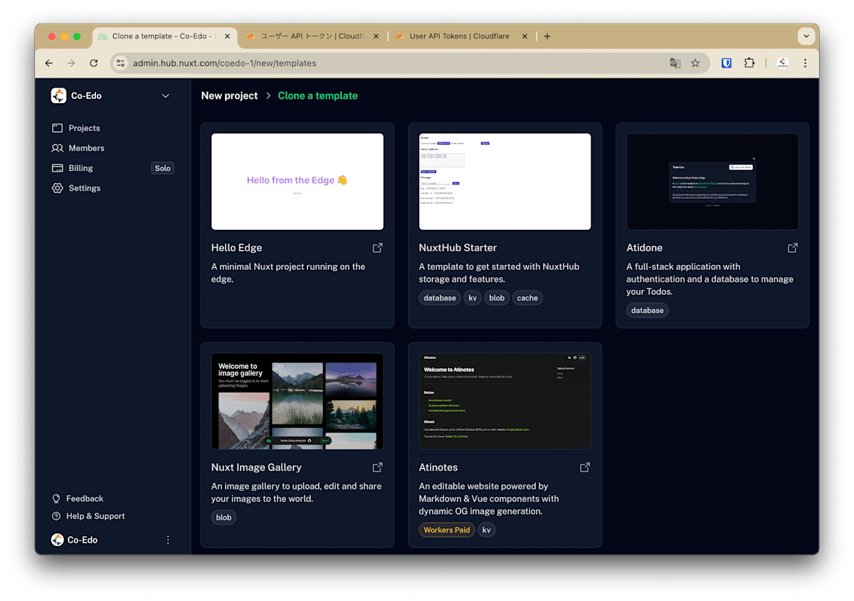Open the Chrome three-dot menu
854x601 pixels.
805,63
